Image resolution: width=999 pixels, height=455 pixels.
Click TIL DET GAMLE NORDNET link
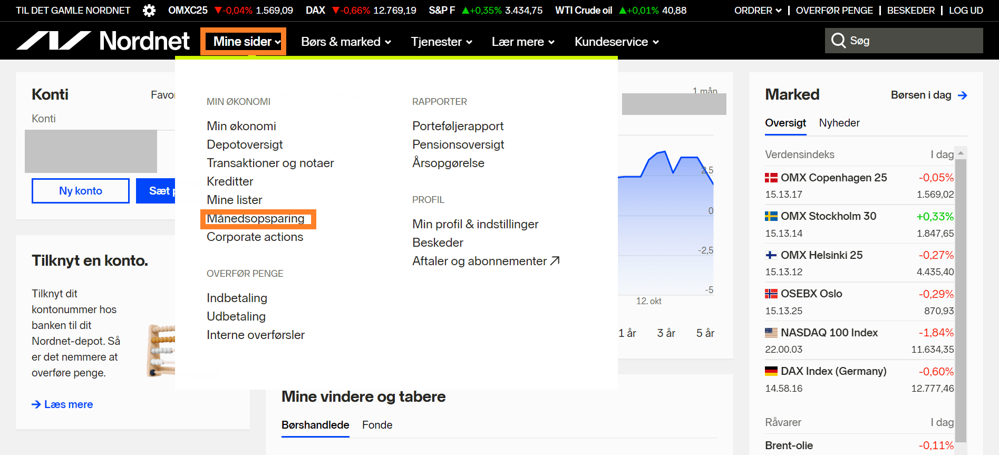[73, 11]
